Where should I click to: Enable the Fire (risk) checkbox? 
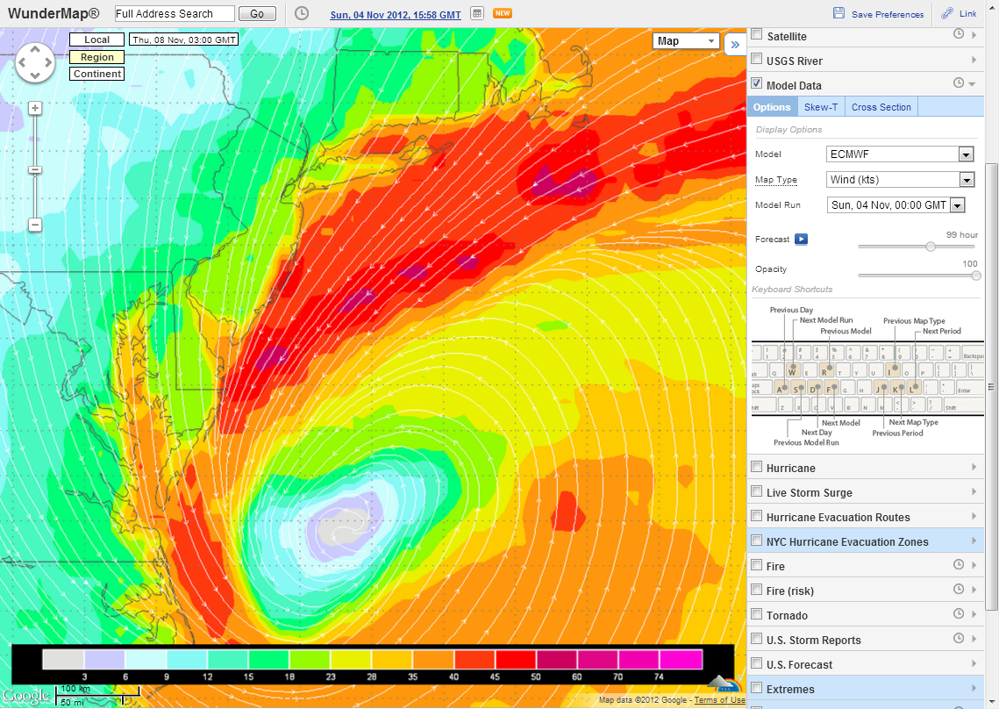coord(757,590)
